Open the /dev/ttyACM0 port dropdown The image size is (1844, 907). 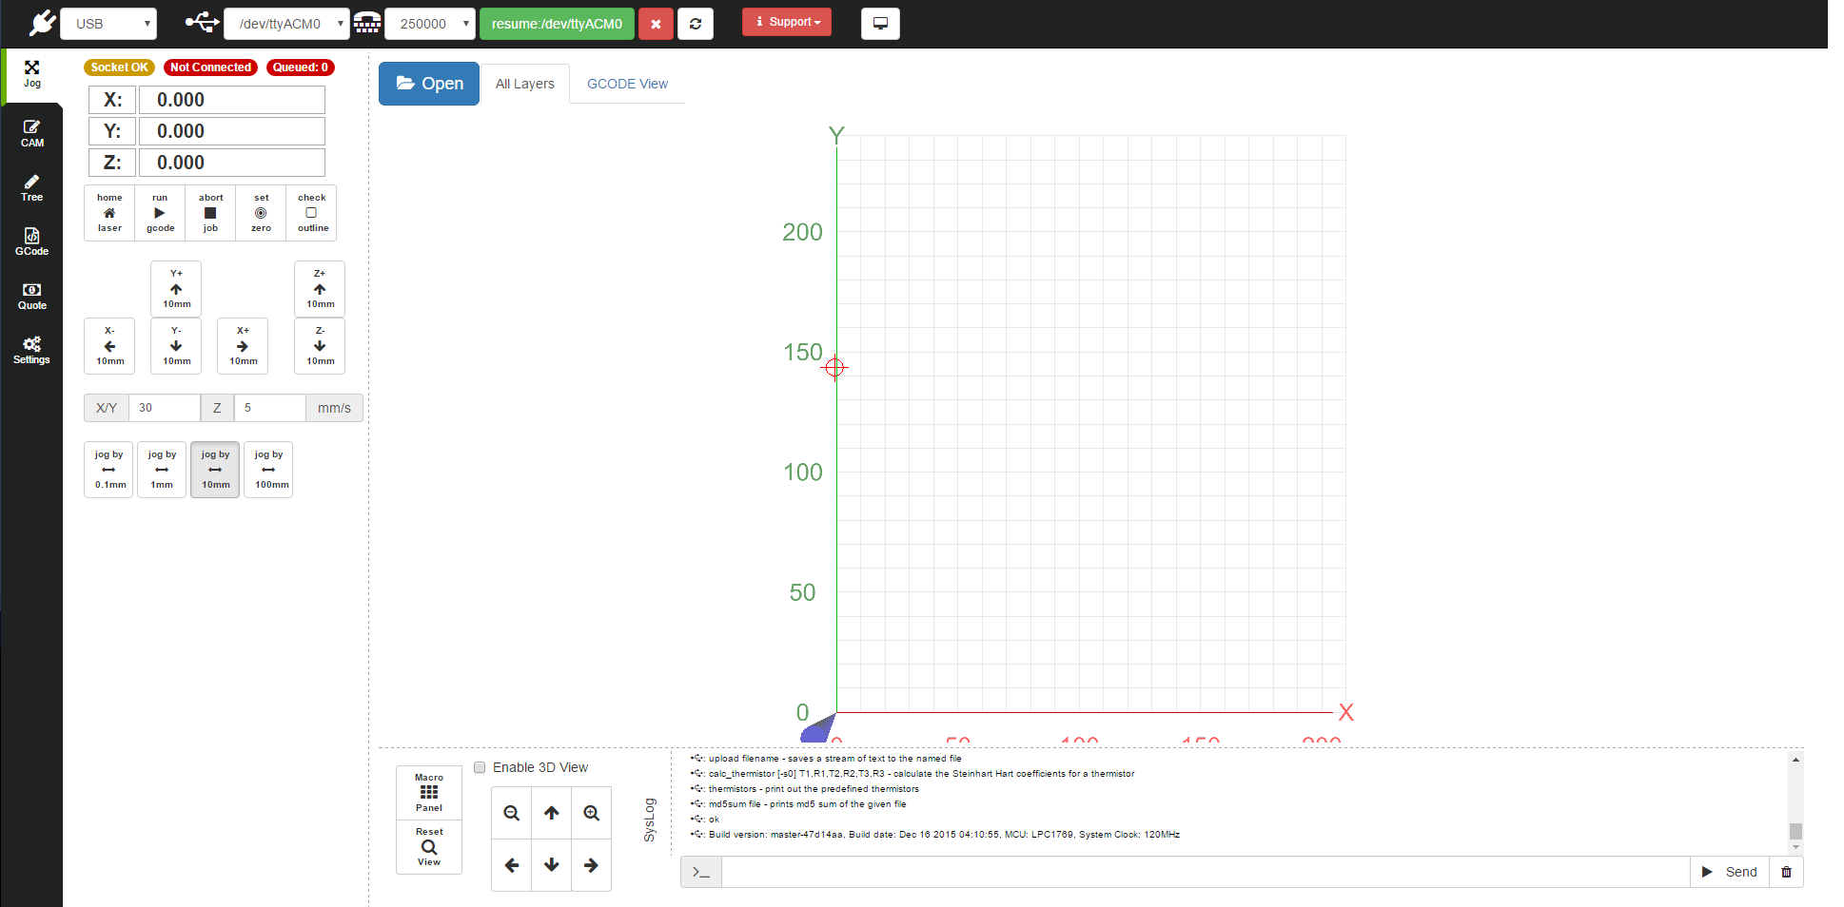tap(286, 24)
